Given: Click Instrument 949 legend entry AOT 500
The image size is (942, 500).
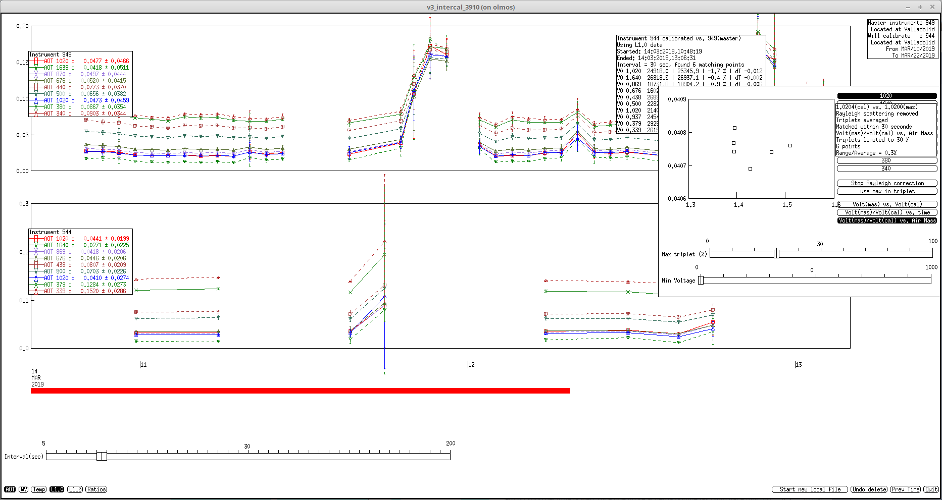Looking at the screenshot, I should 81,94.
